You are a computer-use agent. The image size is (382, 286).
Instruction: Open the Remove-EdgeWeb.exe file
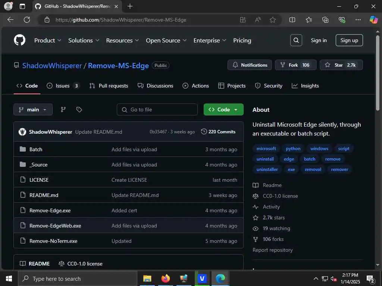point(55,226)
